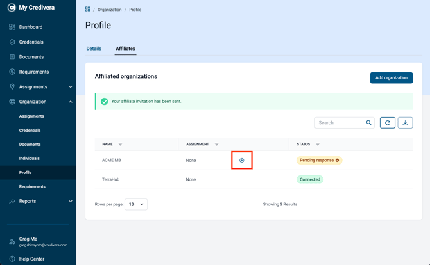Open the filter icon beside NAME column
The height and width of the screenshot is (265, 430).
coord(120,144)
